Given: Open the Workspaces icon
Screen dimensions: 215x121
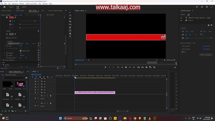Looking at the screenshot, I should tap(197, 7).
